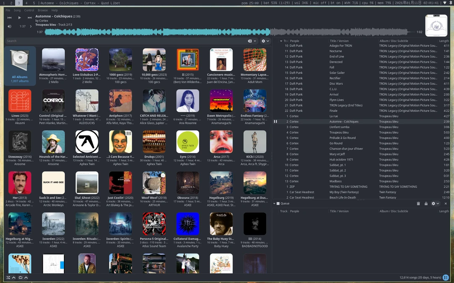Skip to the previous track

point(10,18)
